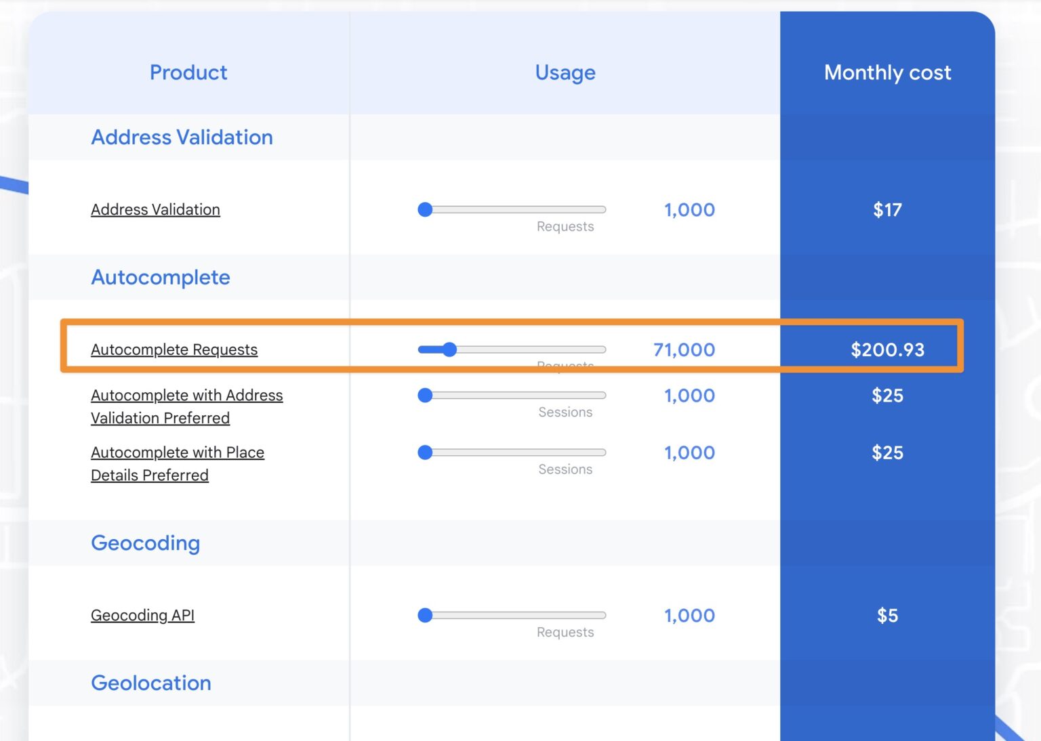The width and height of the screenshot is (1041, 741).
Task: Grab the Address Validation usage slider handle
Action: [425, 210]
